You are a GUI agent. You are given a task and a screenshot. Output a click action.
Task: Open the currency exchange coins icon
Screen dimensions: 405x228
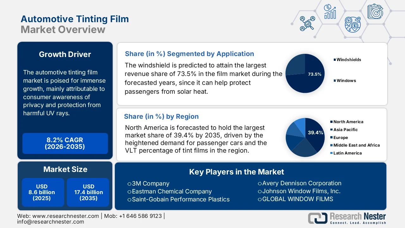[352, 25]
